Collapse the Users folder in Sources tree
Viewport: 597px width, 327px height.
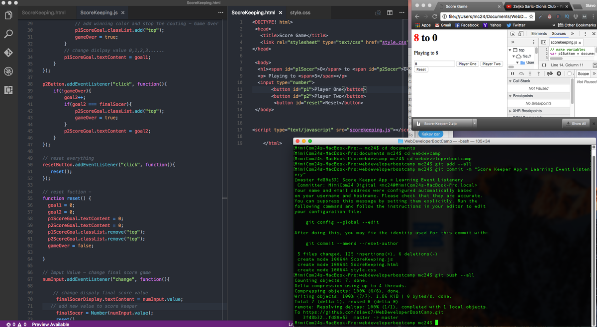[517, 63]
